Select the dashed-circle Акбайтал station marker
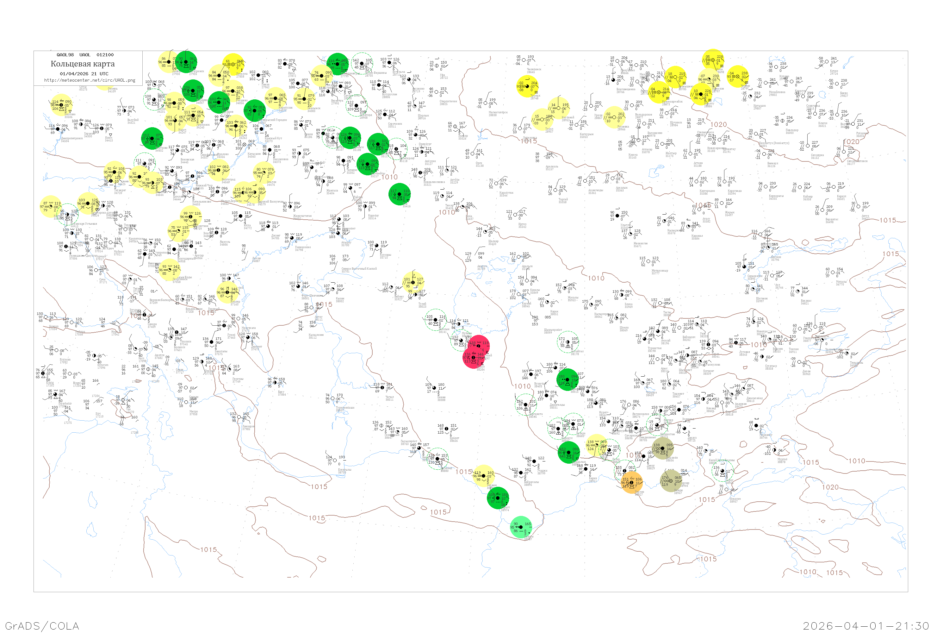This screenshot has height=633, width=949. point(568,342)
